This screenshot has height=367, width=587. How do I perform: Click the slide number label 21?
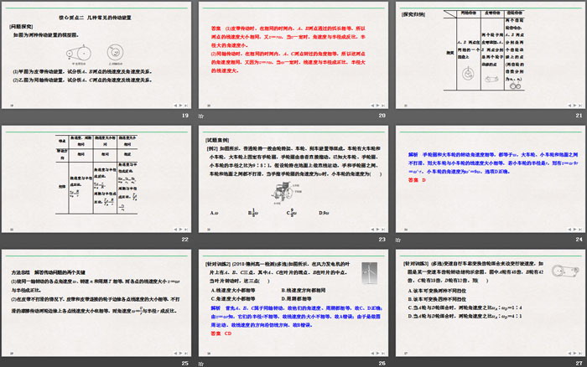click(578, 116)
